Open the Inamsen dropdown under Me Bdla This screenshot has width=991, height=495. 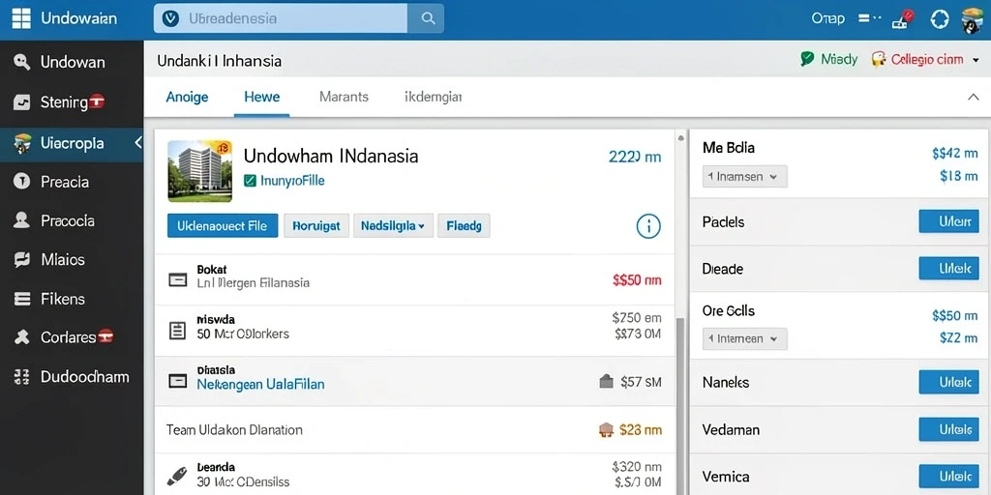click(744, 177)
